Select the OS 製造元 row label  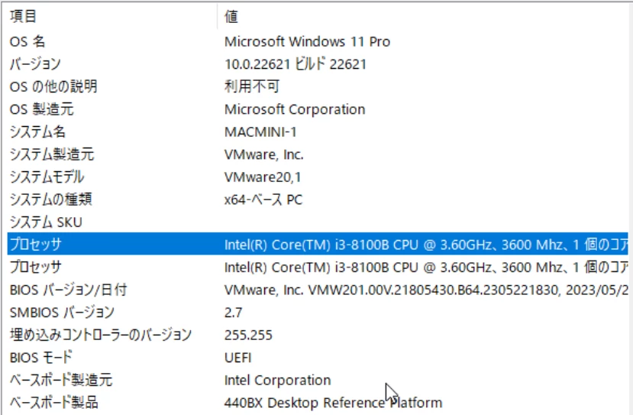pyautogui.click(x=41, y=109)
